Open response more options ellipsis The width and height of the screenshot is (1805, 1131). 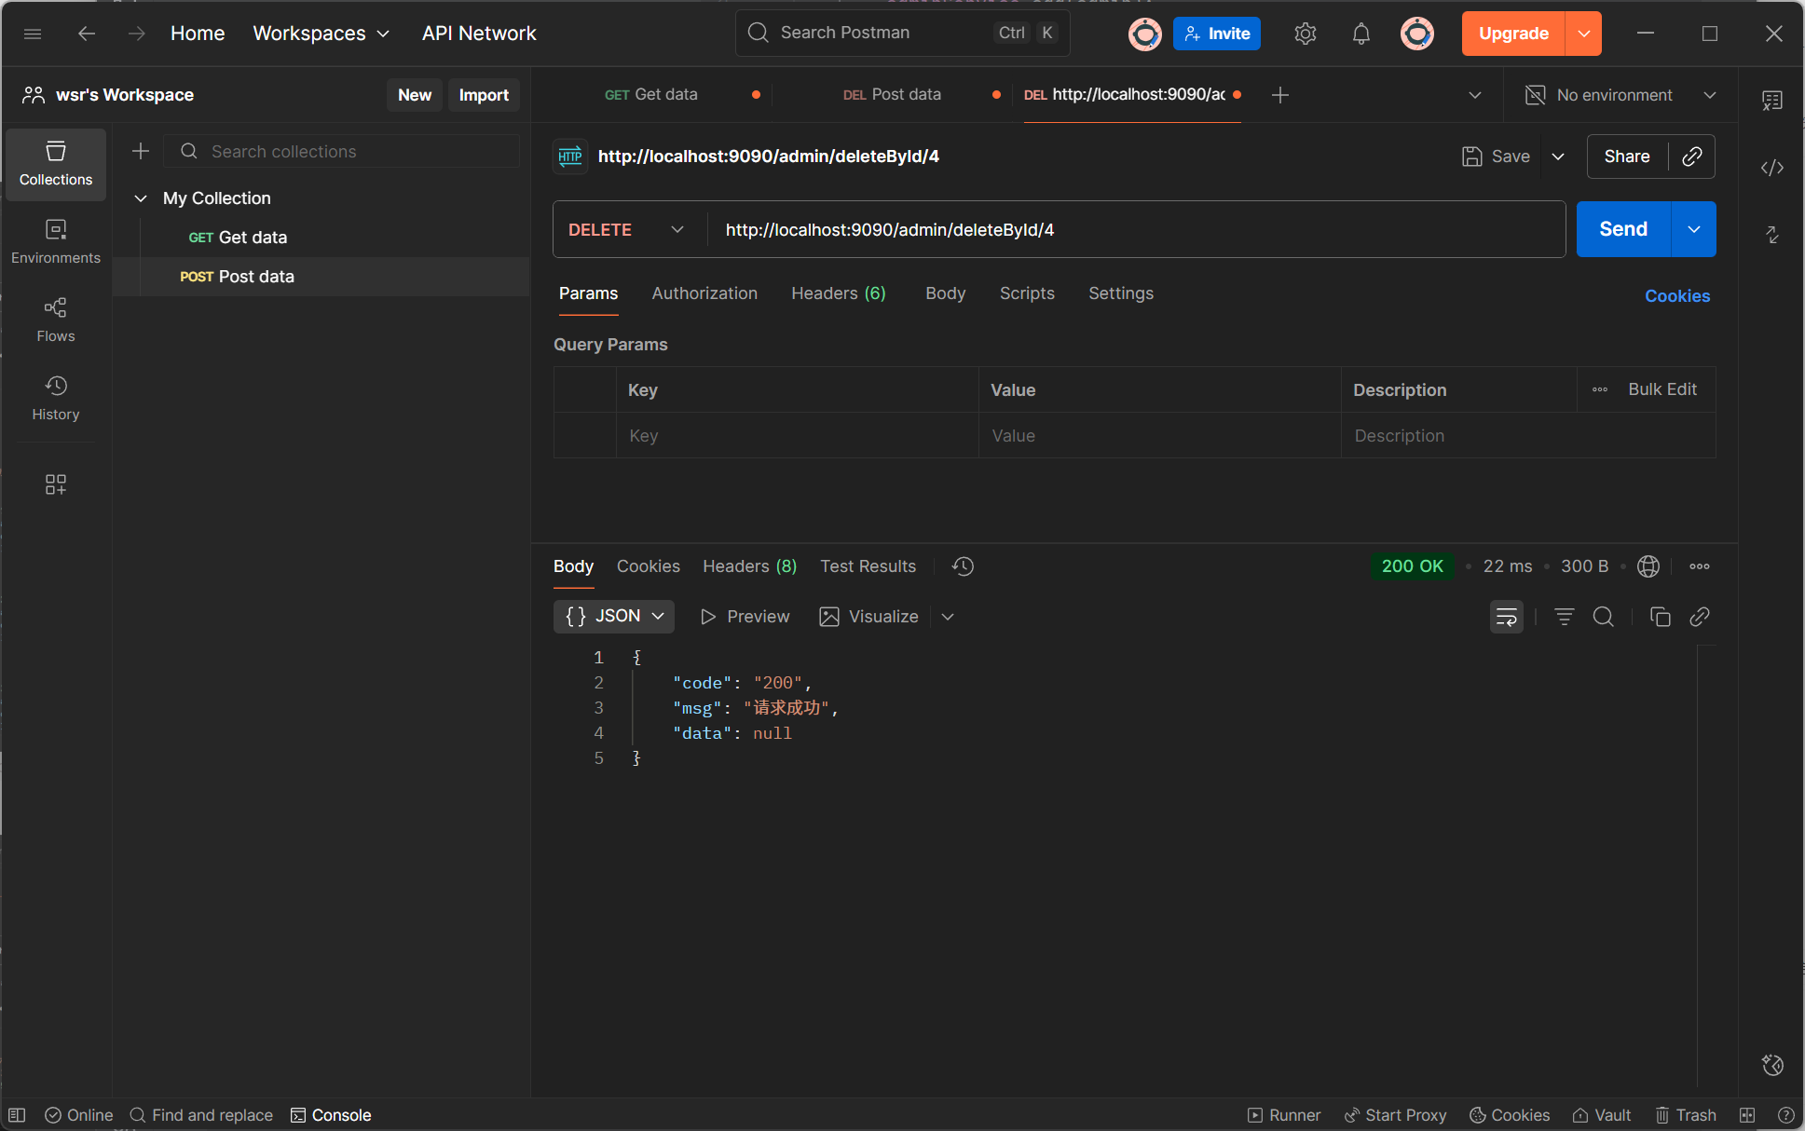pos(1700,566)
